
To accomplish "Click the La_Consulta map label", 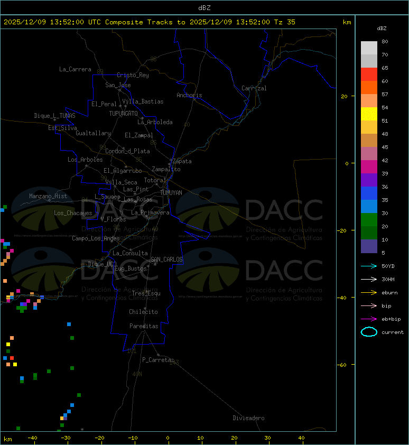I will click(130, 253).
